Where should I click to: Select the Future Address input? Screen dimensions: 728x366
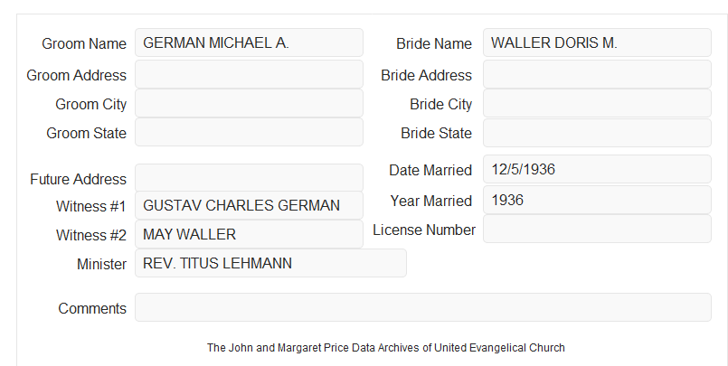point(249,178)
